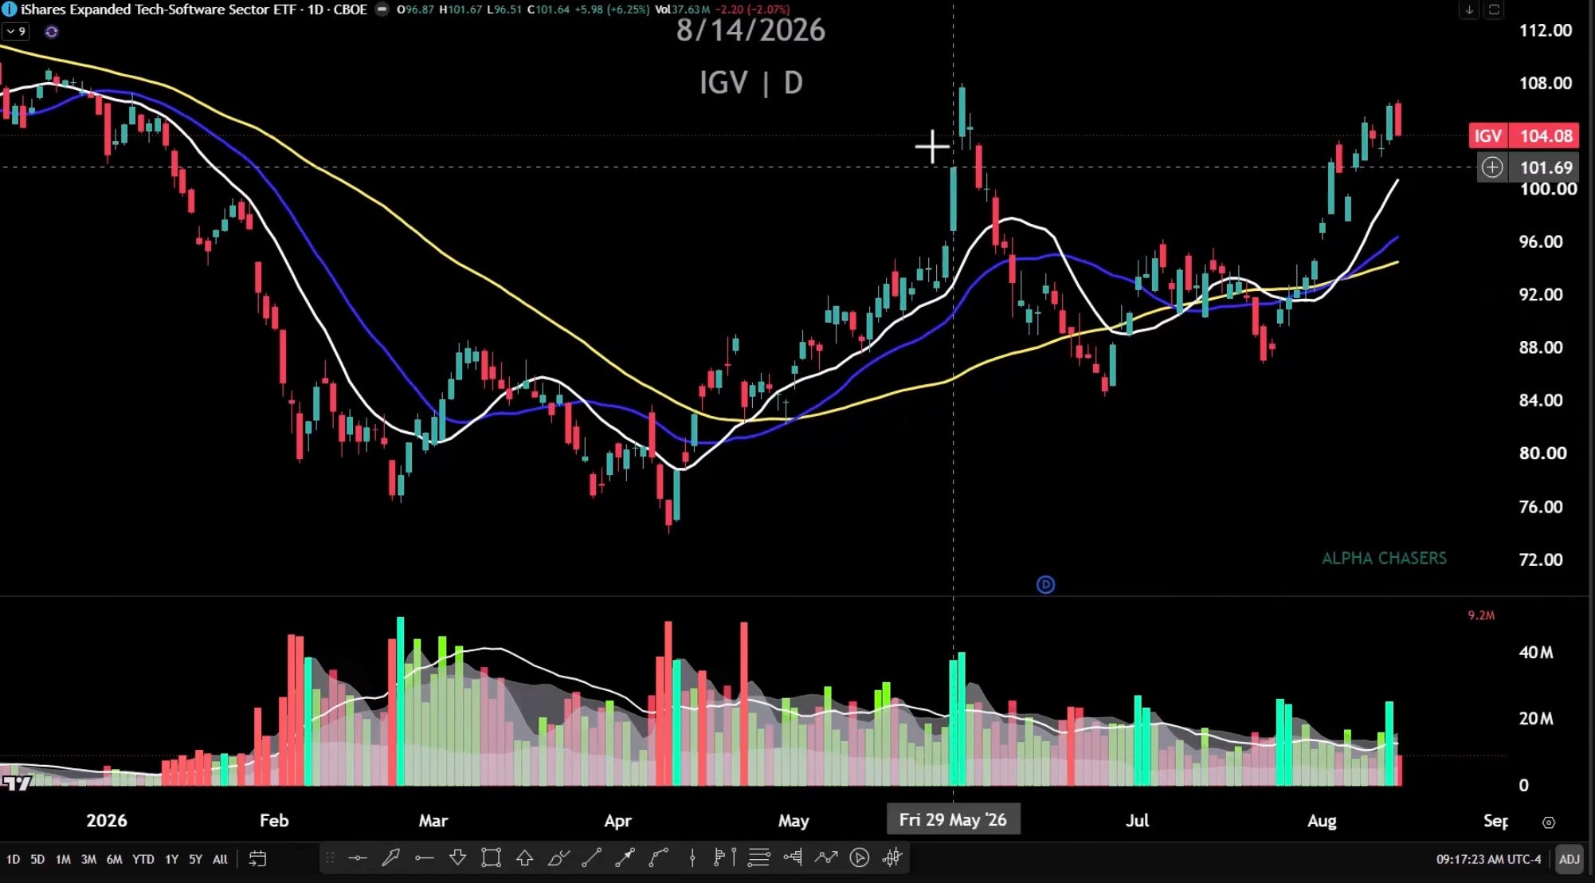Toggle the ADJ adjusted data button
This screenshot has width=1595, height=883.
tap(1569, 859)
